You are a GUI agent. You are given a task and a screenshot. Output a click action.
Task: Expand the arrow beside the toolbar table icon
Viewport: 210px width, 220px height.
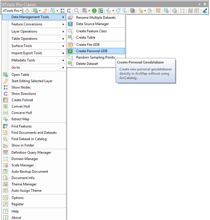[x=40, y=11]
